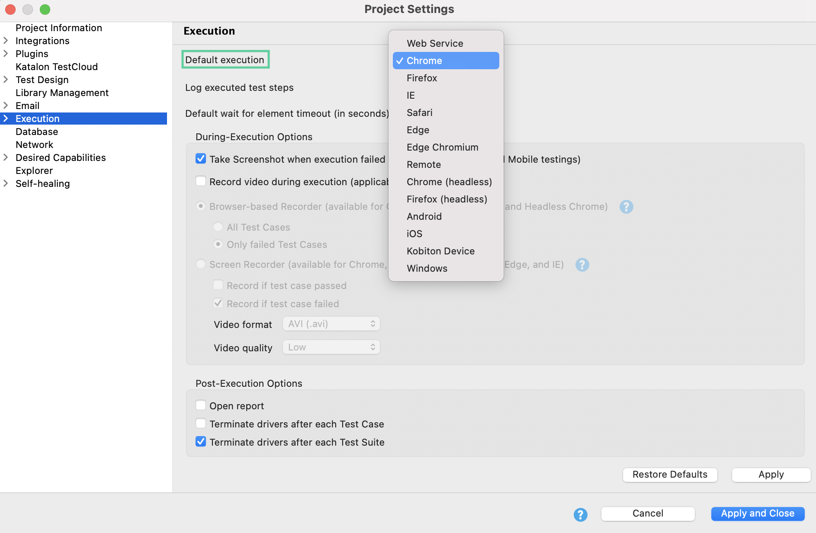Select Firefox from the browser list
Image resolution: width=816 pixels, height=533 pixels.
422,78
